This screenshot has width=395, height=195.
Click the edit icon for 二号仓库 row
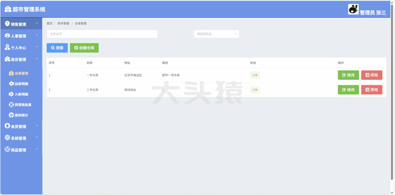344,90
